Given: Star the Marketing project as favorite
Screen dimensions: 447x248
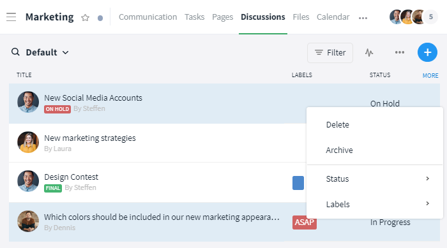Looking at the screenshot, I should 85,18.
